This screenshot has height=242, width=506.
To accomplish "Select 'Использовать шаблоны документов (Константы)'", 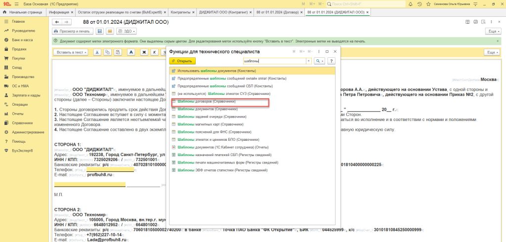I will point(253,71).
